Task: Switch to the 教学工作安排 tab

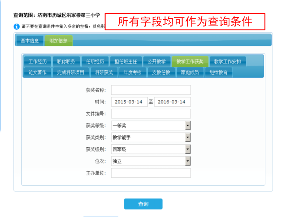Action: point(228,61)
